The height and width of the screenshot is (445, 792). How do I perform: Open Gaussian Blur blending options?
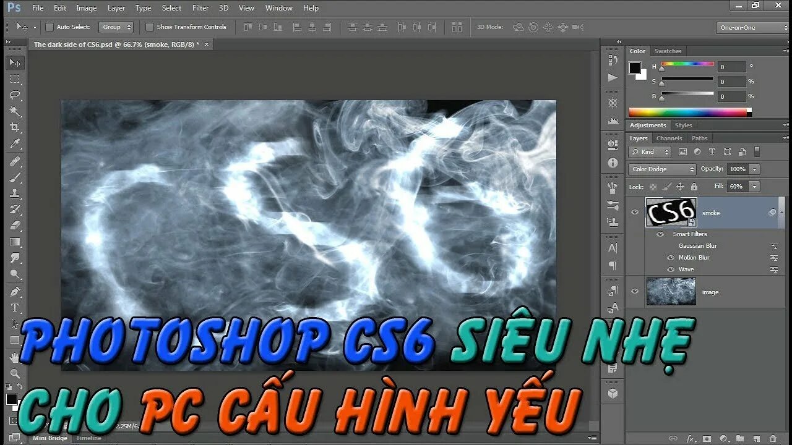click(774, 246)
